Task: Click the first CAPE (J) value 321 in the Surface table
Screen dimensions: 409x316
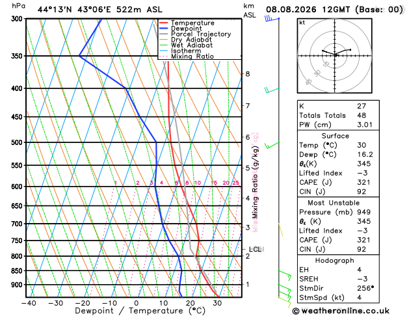Action: [364, 182]
